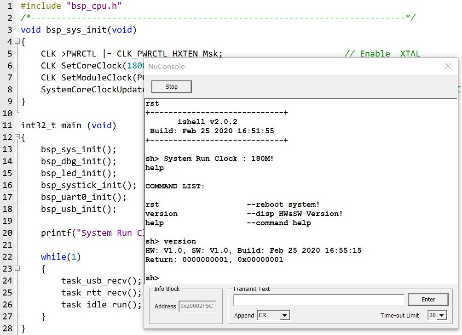Click the 'rst --reboot system!' command row

(232, 204)
